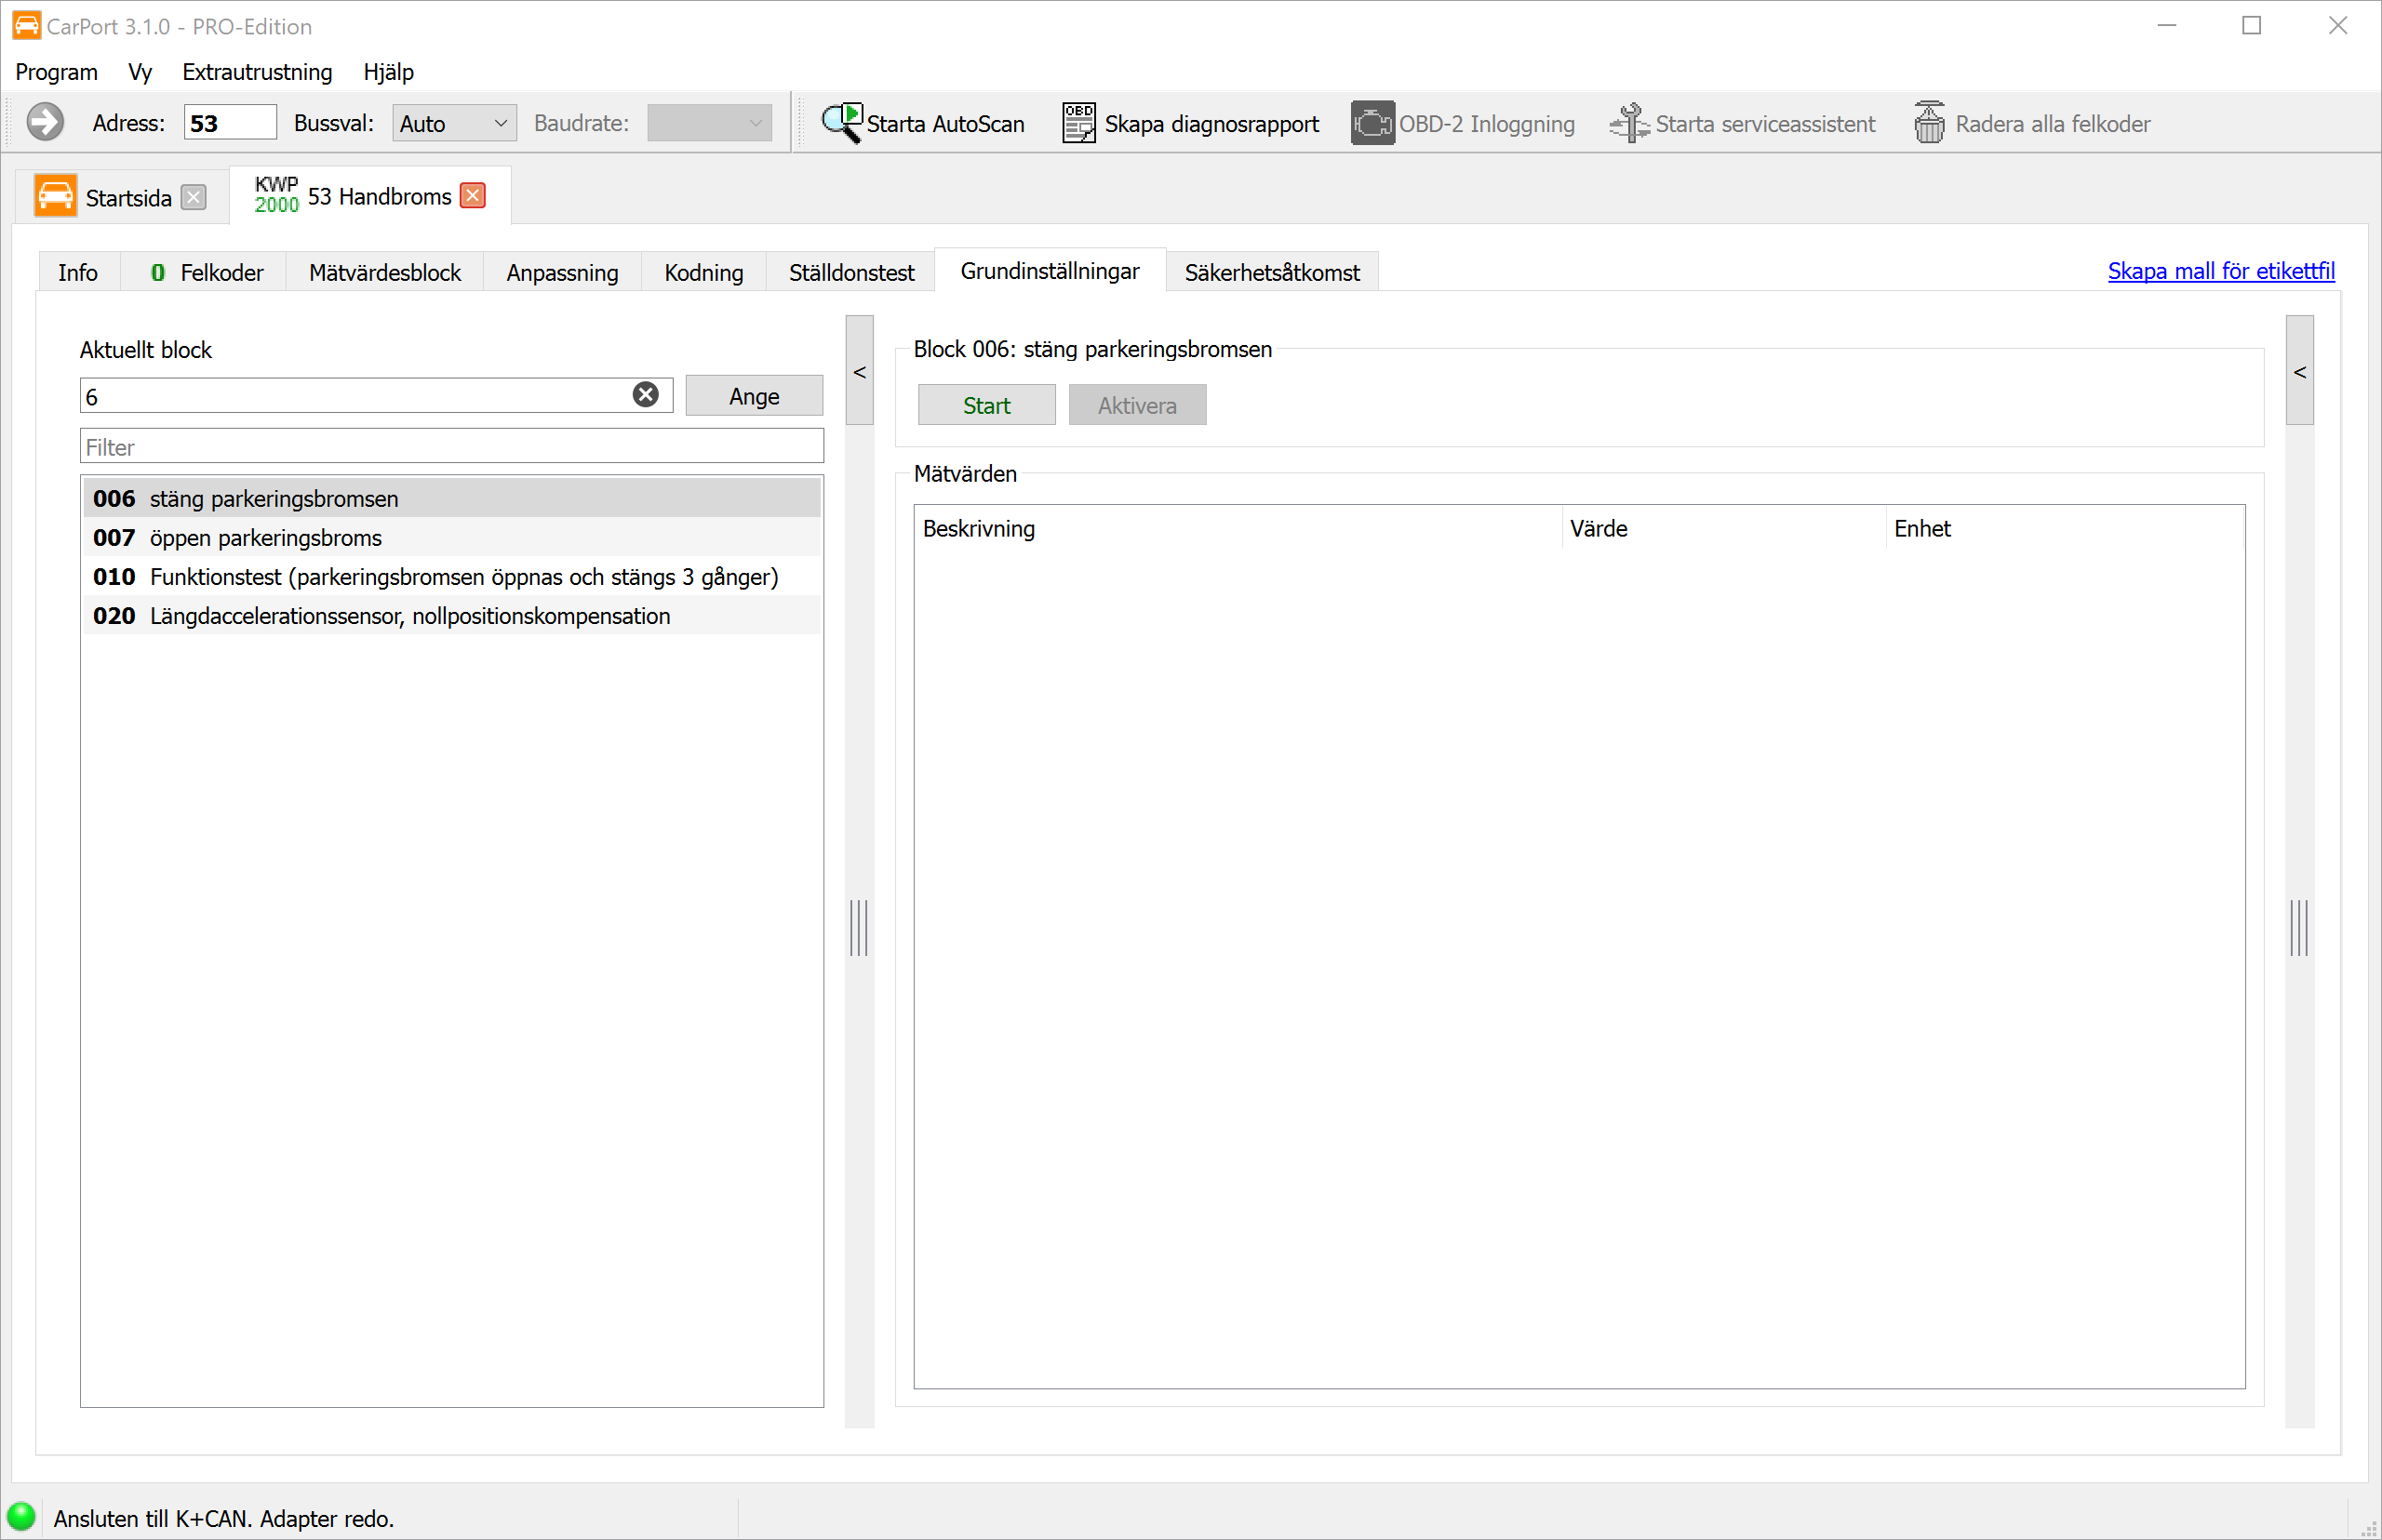Click the Enhet column header
2382x1540 pixels.
(2065, 528)
